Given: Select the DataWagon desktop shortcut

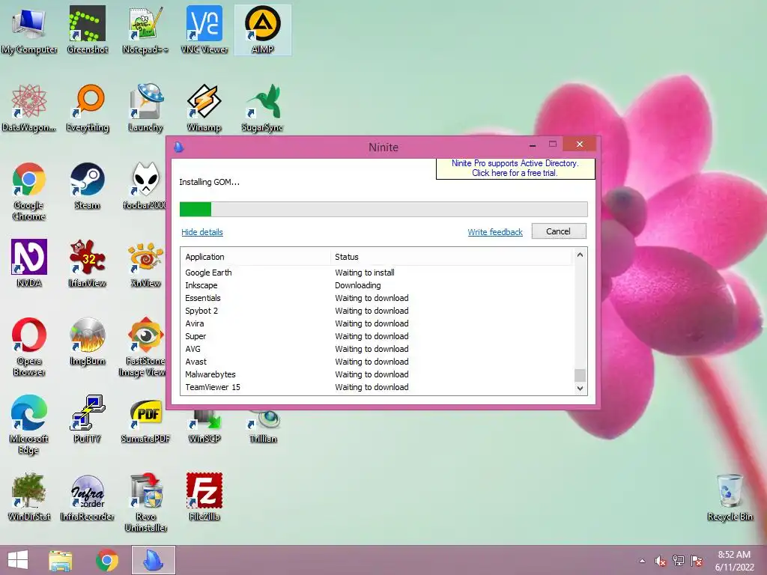Looking at the screenshot, I should click(29, 108).
